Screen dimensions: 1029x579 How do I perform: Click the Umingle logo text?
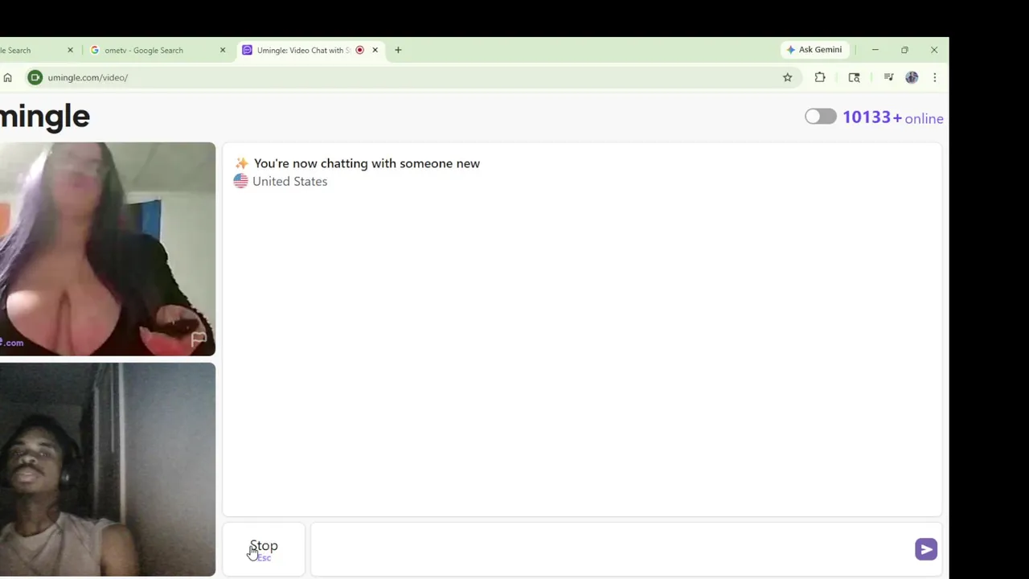pyautogui.click(x=45, y=117)
